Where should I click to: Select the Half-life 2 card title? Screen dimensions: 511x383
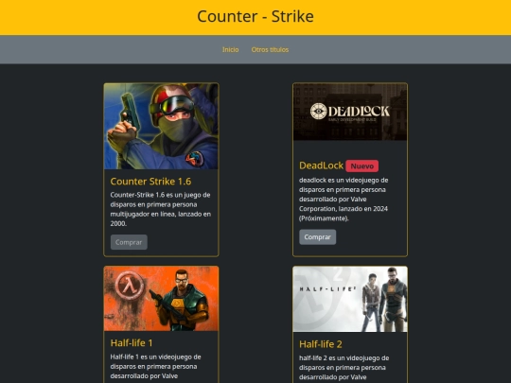[321, 344]
